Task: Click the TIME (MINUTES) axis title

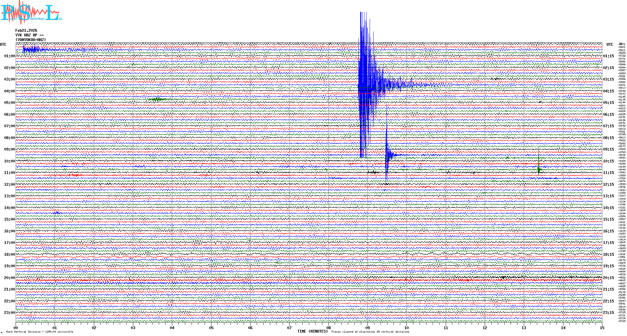Action: tap(313, 331)
